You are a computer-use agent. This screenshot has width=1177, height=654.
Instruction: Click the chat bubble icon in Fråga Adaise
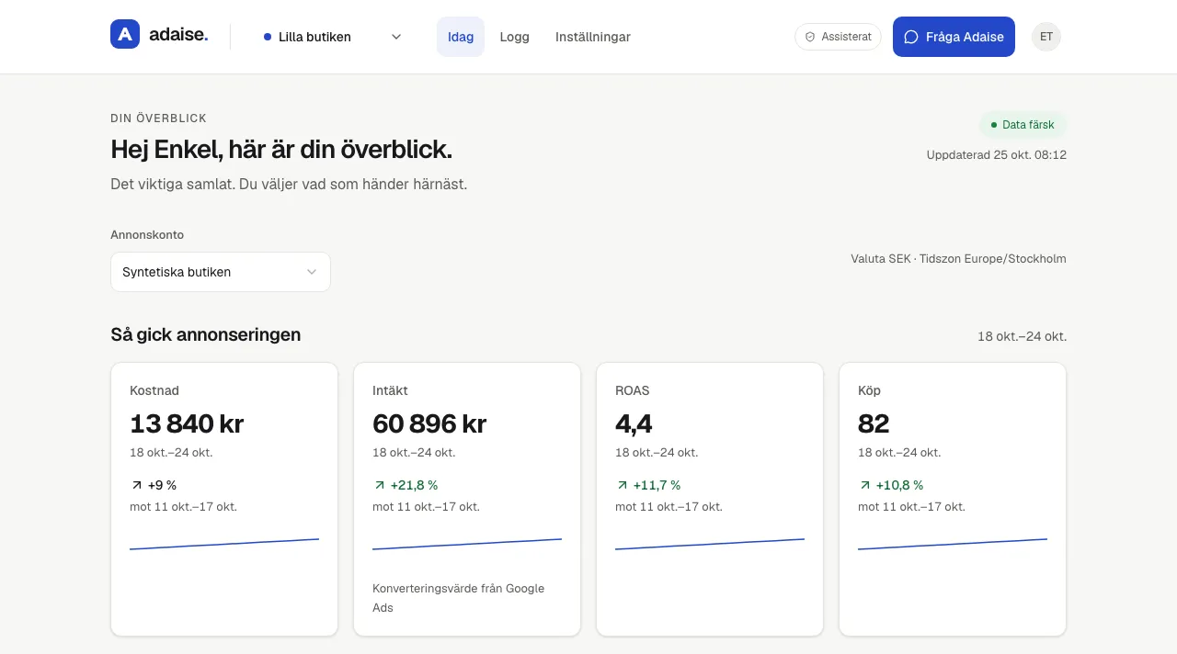pos(911,37)
